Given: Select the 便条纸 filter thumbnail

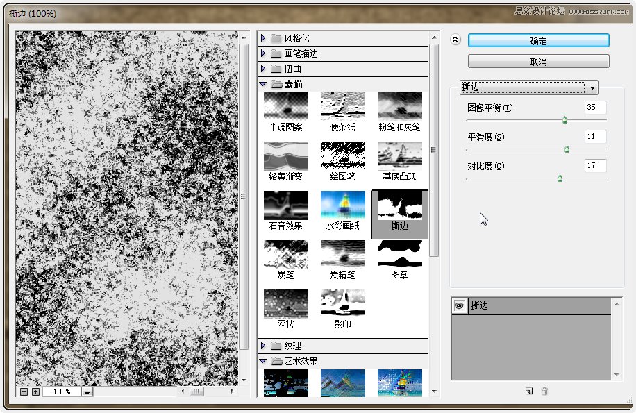Looking at the screenshot, I should coord(343,106).
